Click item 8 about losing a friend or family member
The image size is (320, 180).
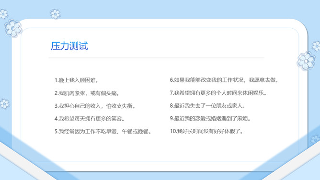(207, 106)
